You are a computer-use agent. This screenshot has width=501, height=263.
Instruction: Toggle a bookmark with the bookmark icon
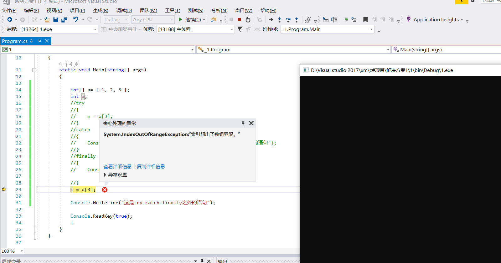coord(365,20)
